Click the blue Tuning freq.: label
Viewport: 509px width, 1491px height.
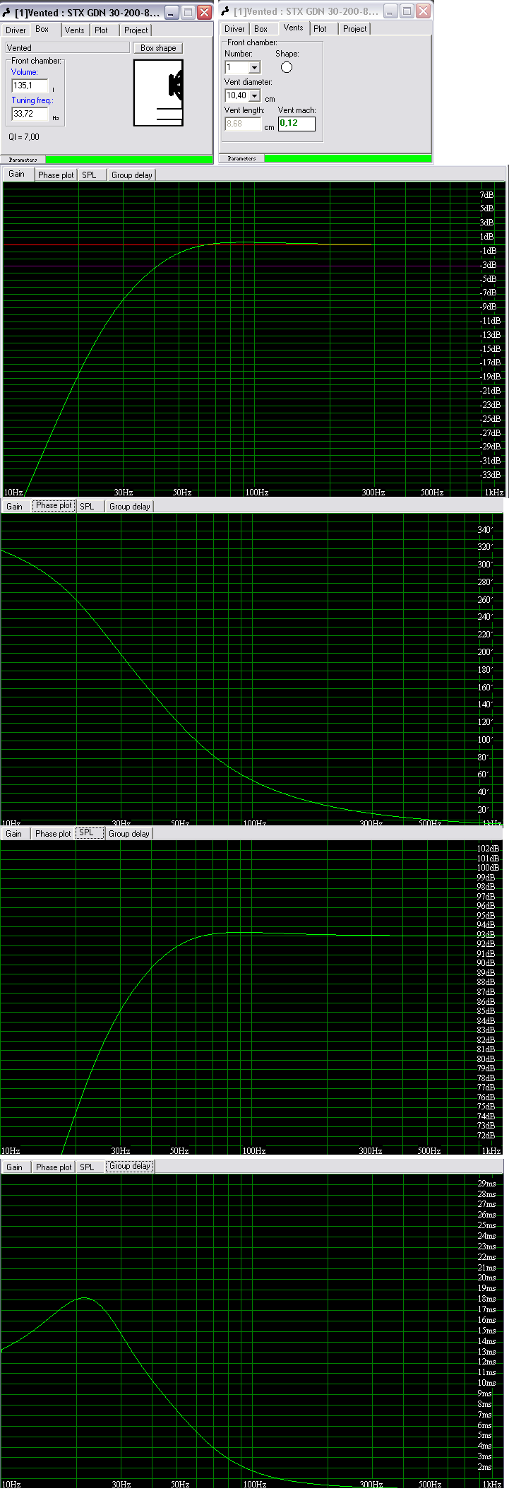pos(32,100)
